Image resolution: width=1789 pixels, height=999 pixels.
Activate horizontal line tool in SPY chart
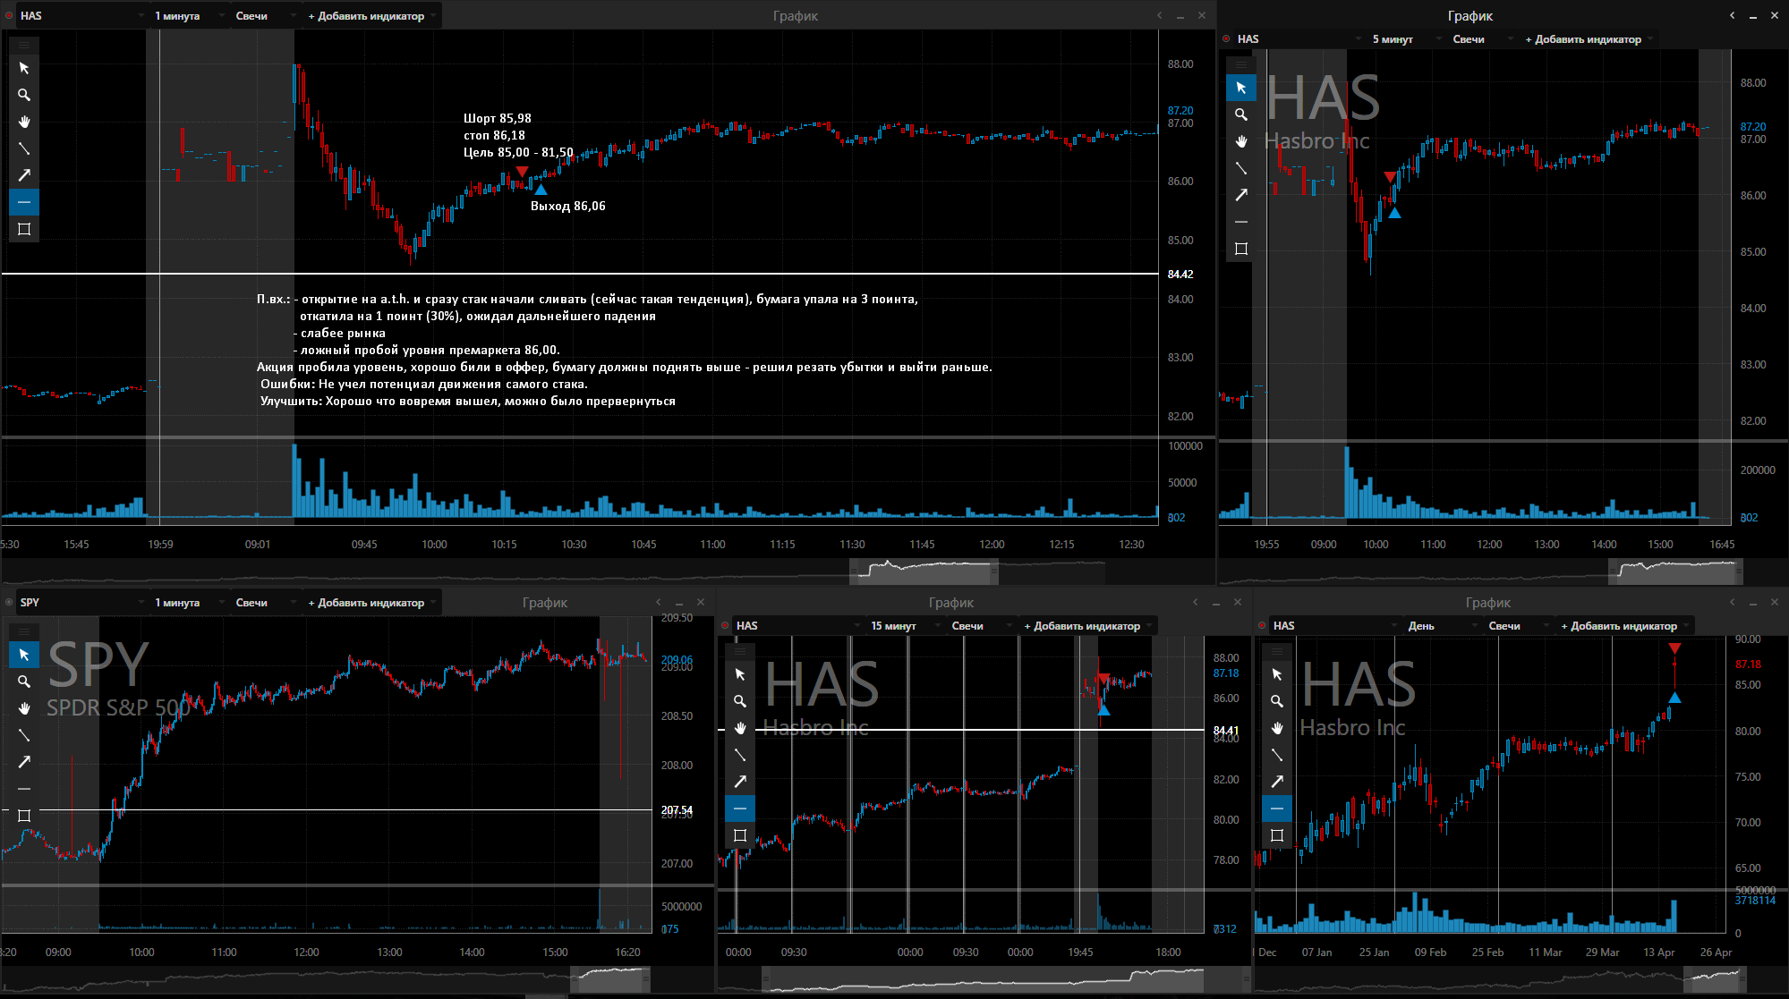(x=24, y=789)
